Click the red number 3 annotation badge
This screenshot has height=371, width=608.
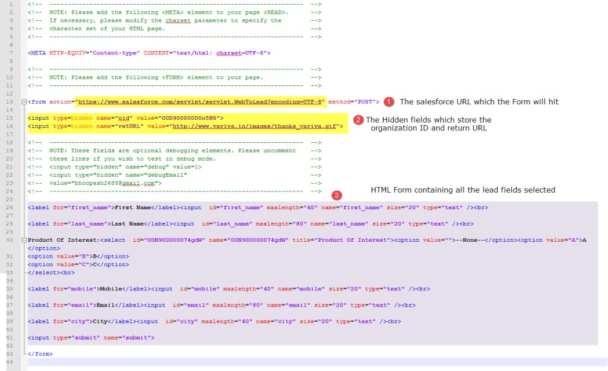(x=337, y=195)
